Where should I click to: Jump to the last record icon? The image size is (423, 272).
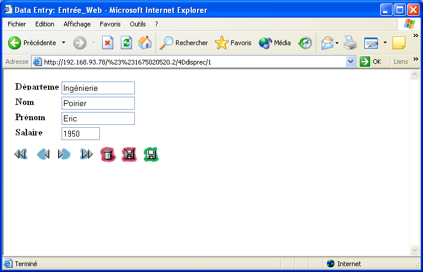(86, 154)
